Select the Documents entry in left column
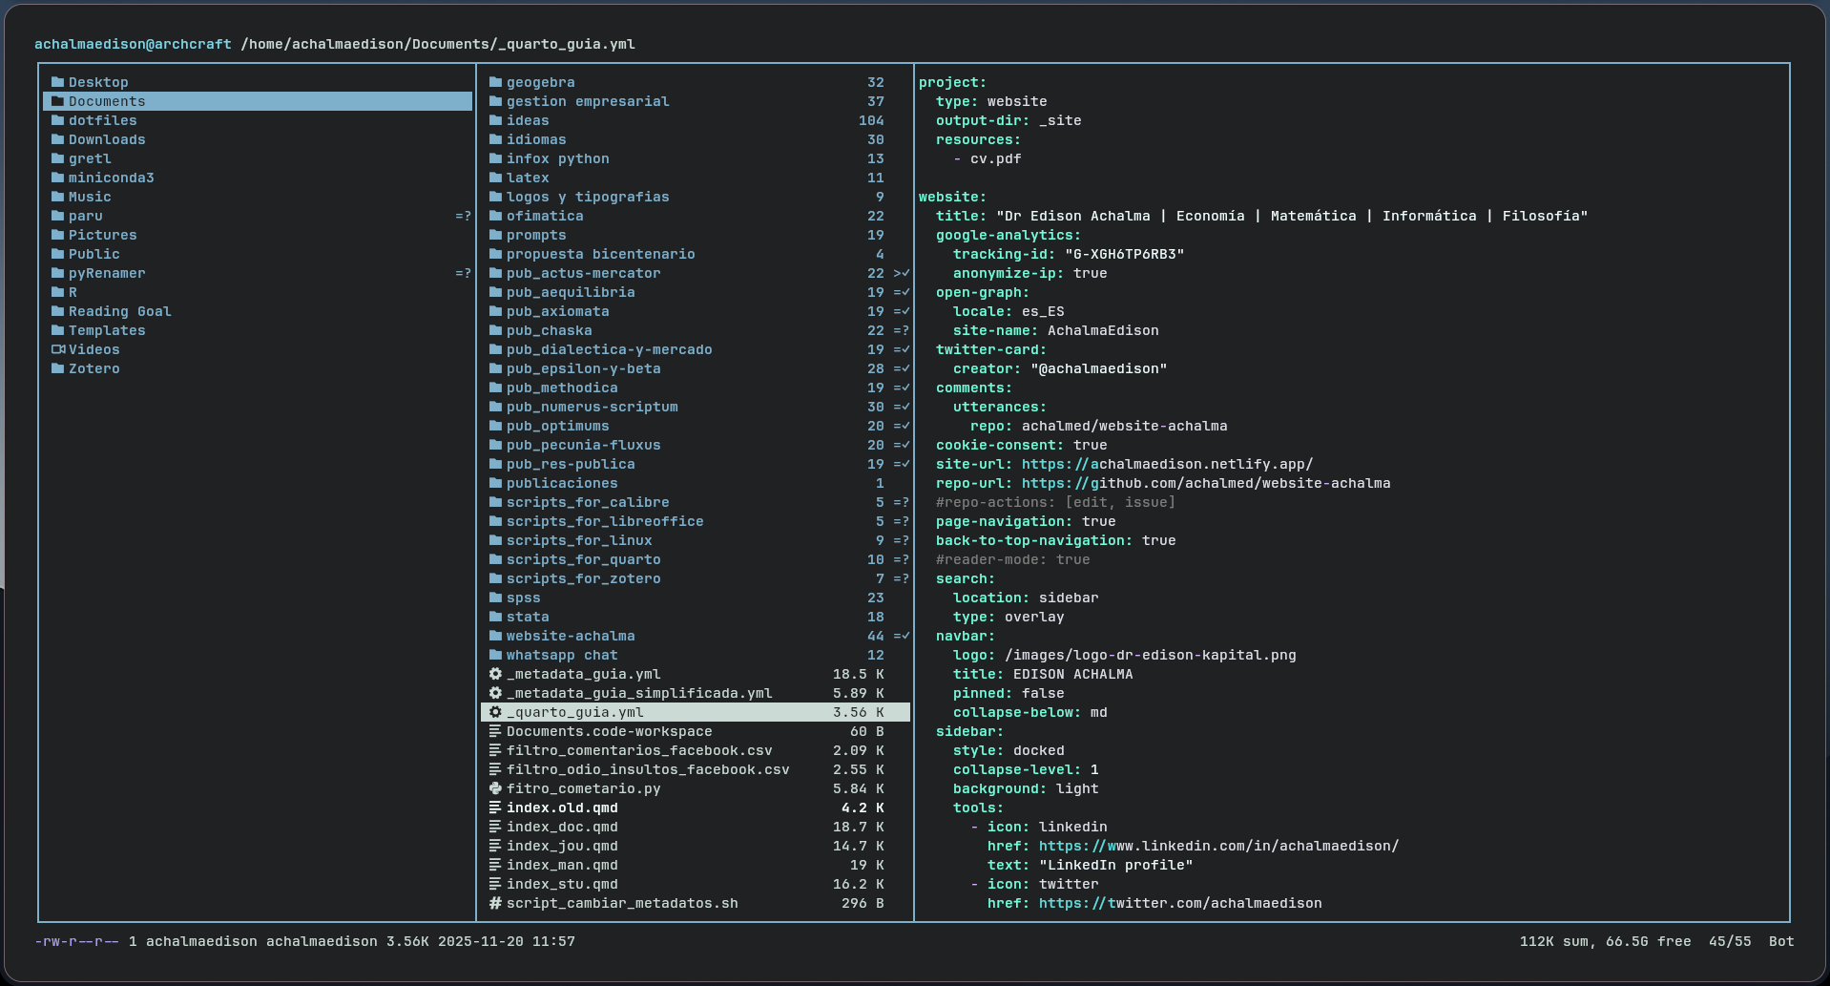Viewport: 1830px width, 986px height. pyautogui.click(x=107, y=101)
